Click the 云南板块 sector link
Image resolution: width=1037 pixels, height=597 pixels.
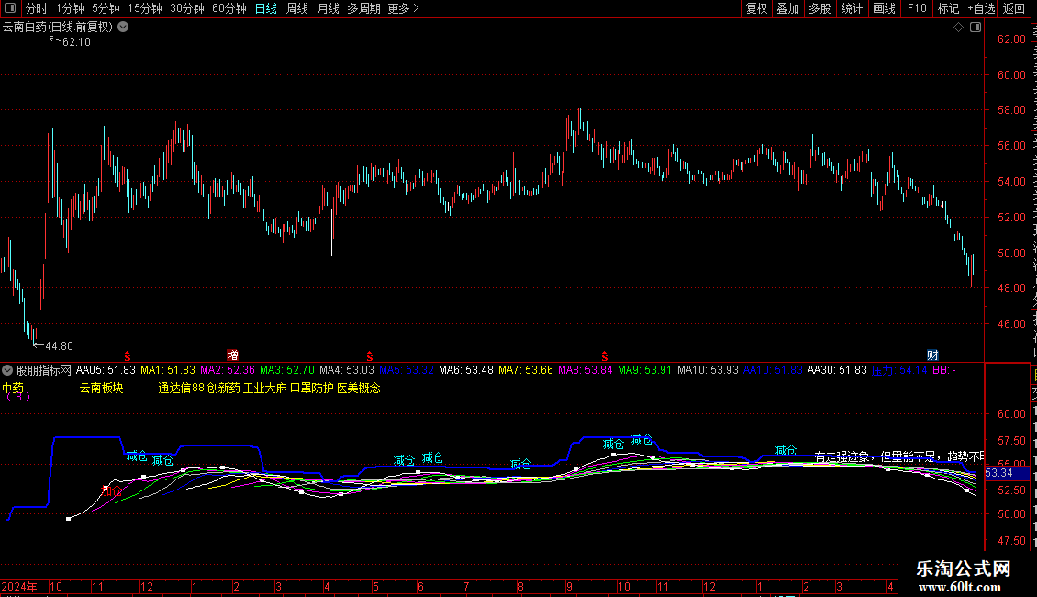pyautogui.click(x=101, y=388)
